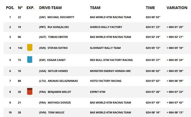Click the Nº column header
The image size is (191, 117).
click(x=20, y=8)
